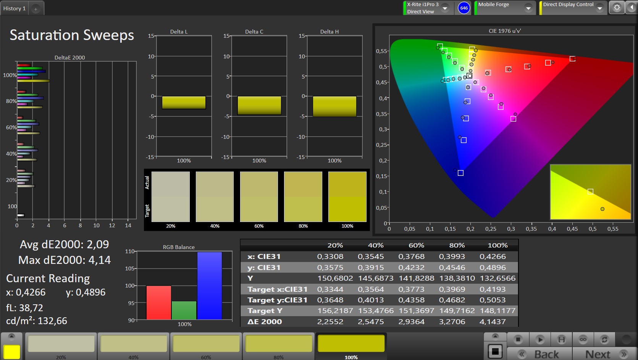Add a new history tab
This screenshot has height=360, width=638.
(36, 9)
